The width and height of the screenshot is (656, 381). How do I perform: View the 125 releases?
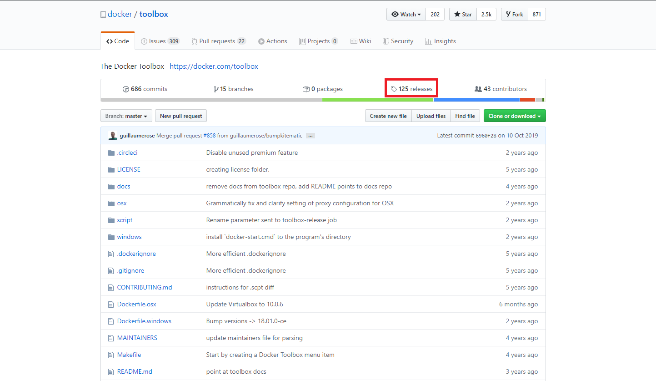tap(412, 89)
